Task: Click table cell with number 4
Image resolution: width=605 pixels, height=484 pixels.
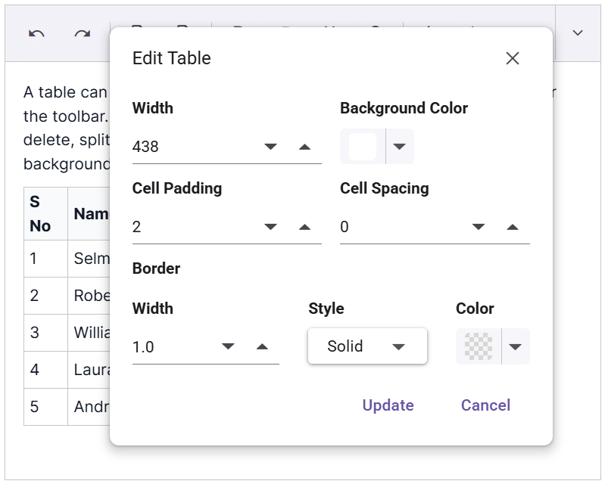Action: click(45, 370)
